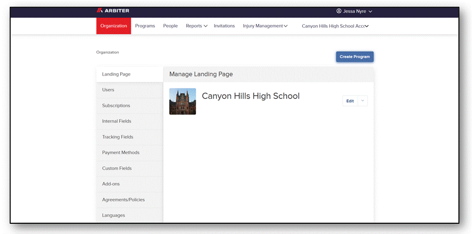Viewport: 472px width, 234px height.
Task: Open Agreements/Policies in the sidebar
Action: pyautogui.click(x=130, y=199)
